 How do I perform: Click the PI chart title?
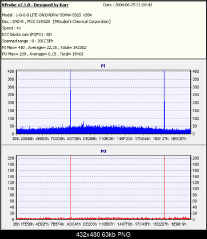103,66
